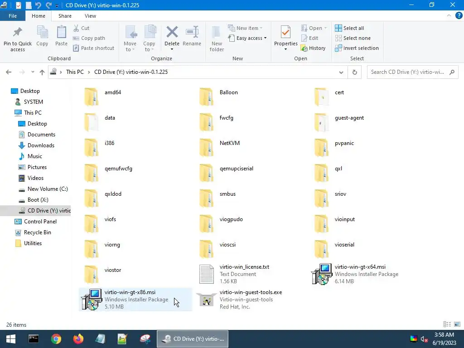
Task: Click the Copy ribbon icon
Action: [x=42, y=32]
